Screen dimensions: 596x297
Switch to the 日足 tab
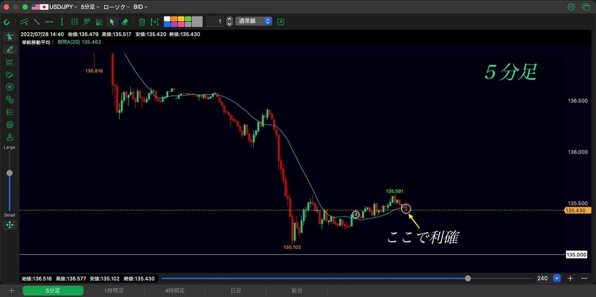tap(236, 291)
